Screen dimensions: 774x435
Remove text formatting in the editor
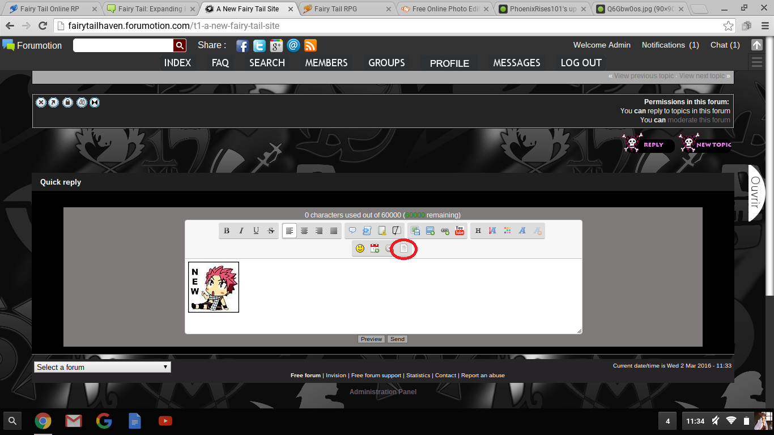[x=537, y=231]
